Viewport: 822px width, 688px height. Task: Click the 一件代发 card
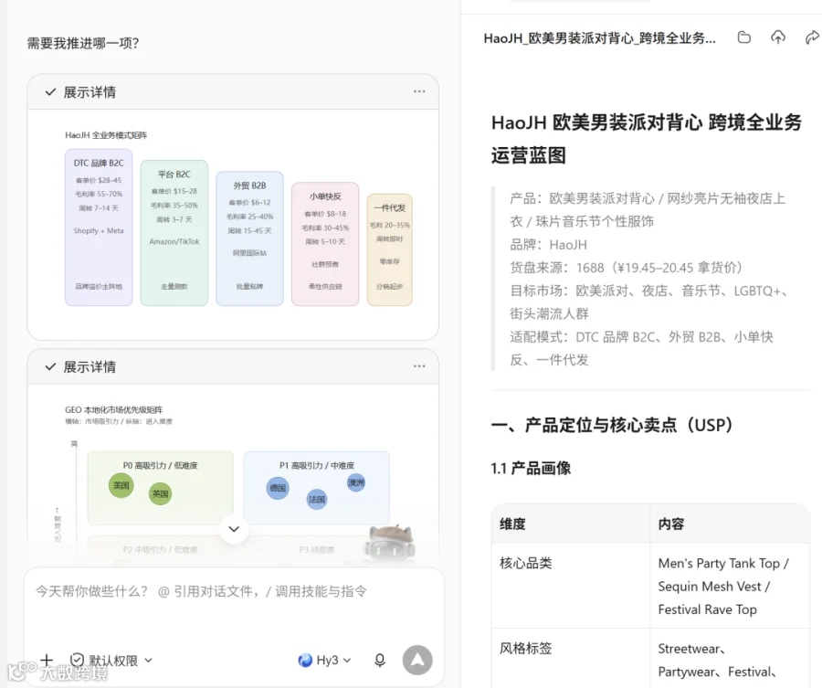pyautogui.click(x=389, y=249)
